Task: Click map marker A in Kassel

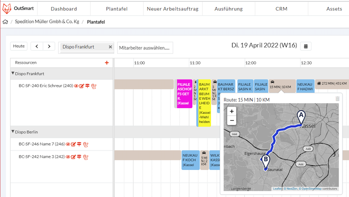Action: coord(301,117)
